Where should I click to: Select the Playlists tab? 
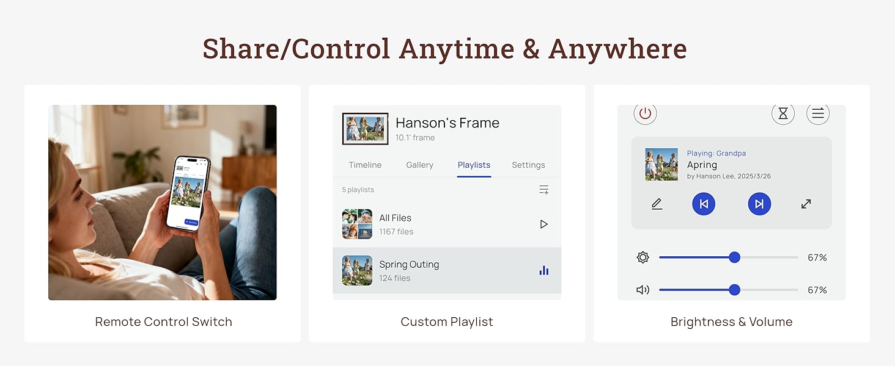[x=474, y=165]
